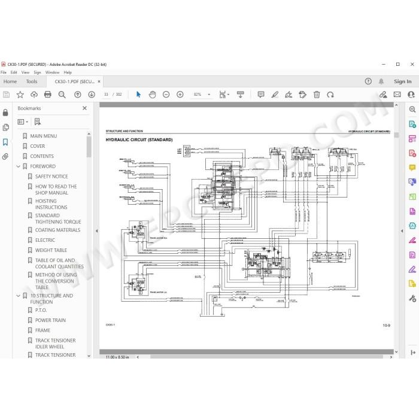419x419 pixels.
Task: Select the Highlight text pen
Action: [x=275, y=95]
